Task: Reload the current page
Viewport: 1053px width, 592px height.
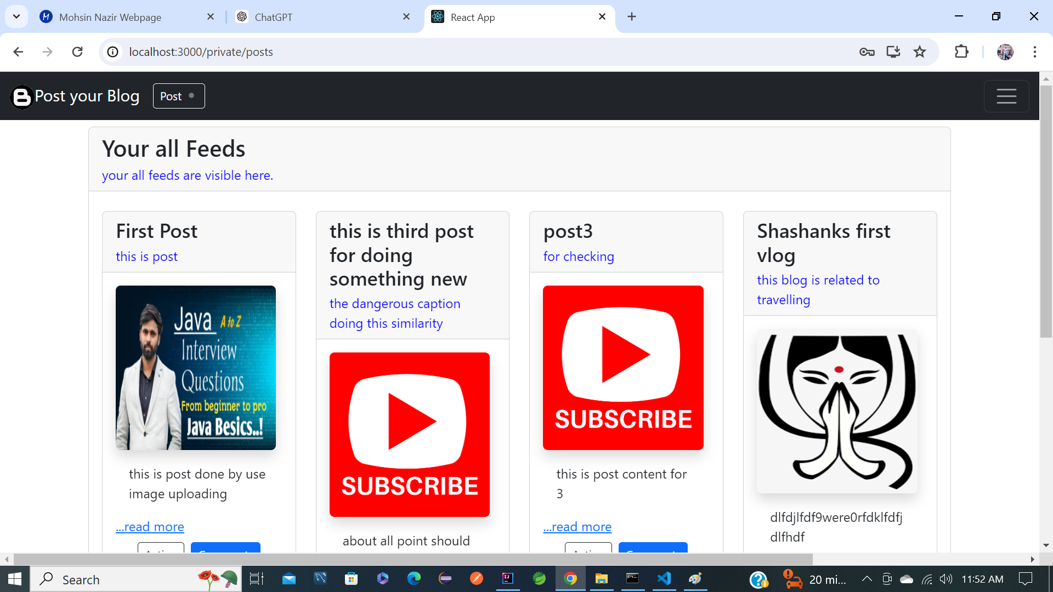Action: pyautogui.click(x=77, y=52)
